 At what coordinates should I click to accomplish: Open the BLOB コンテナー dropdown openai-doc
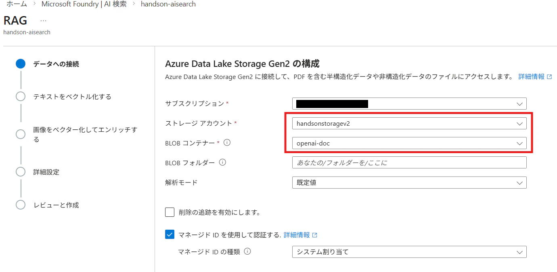pyautogui.click(x=409, y=143)
